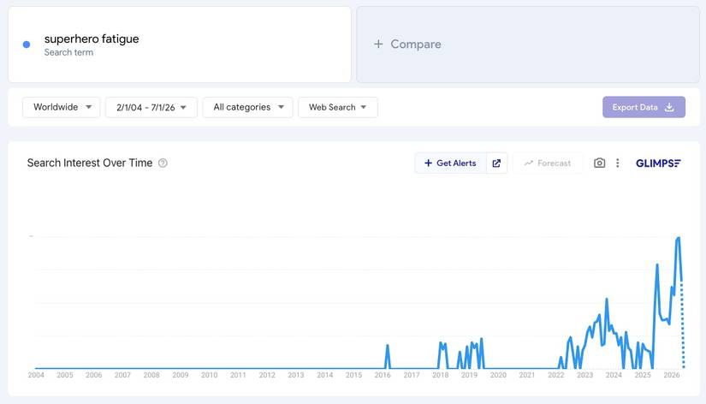Click the Export Data button

[644, 107]
